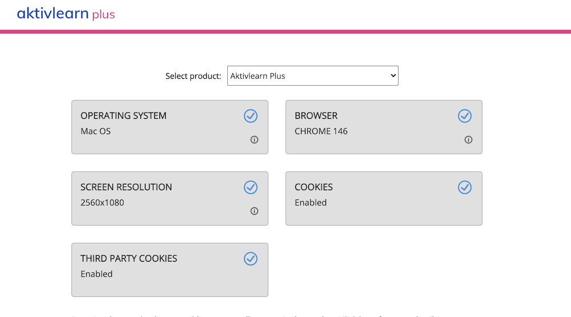Open the Browser info icon
This screenshot has height=317, width=571.
[x=468, y=140]
